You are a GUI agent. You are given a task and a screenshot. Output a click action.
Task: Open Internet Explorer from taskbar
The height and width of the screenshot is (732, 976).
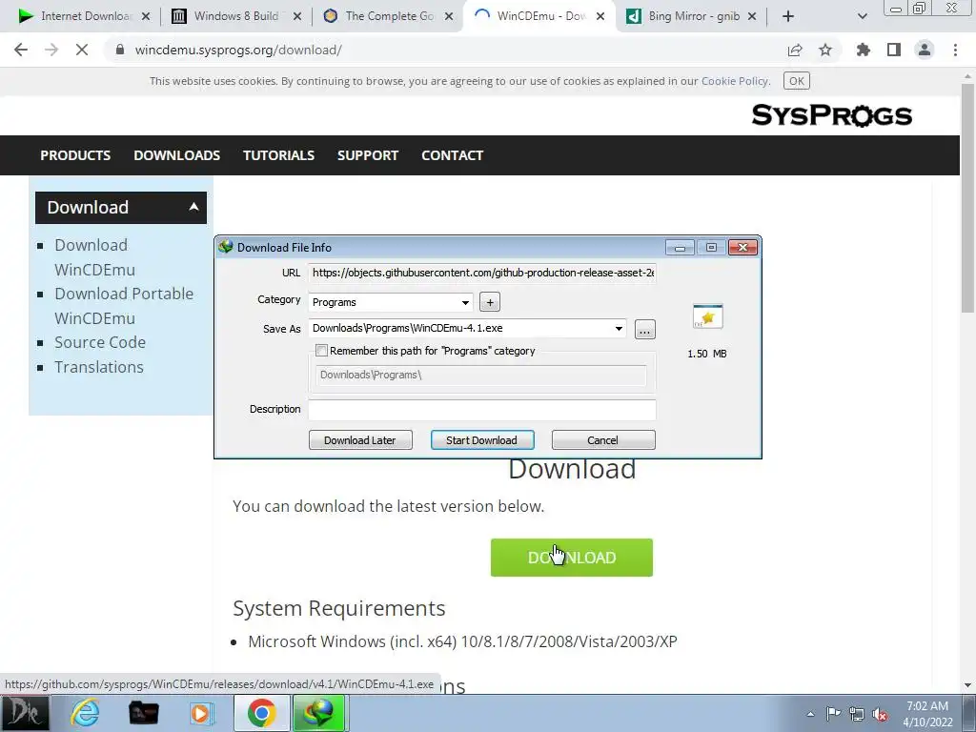coord(85,713)
